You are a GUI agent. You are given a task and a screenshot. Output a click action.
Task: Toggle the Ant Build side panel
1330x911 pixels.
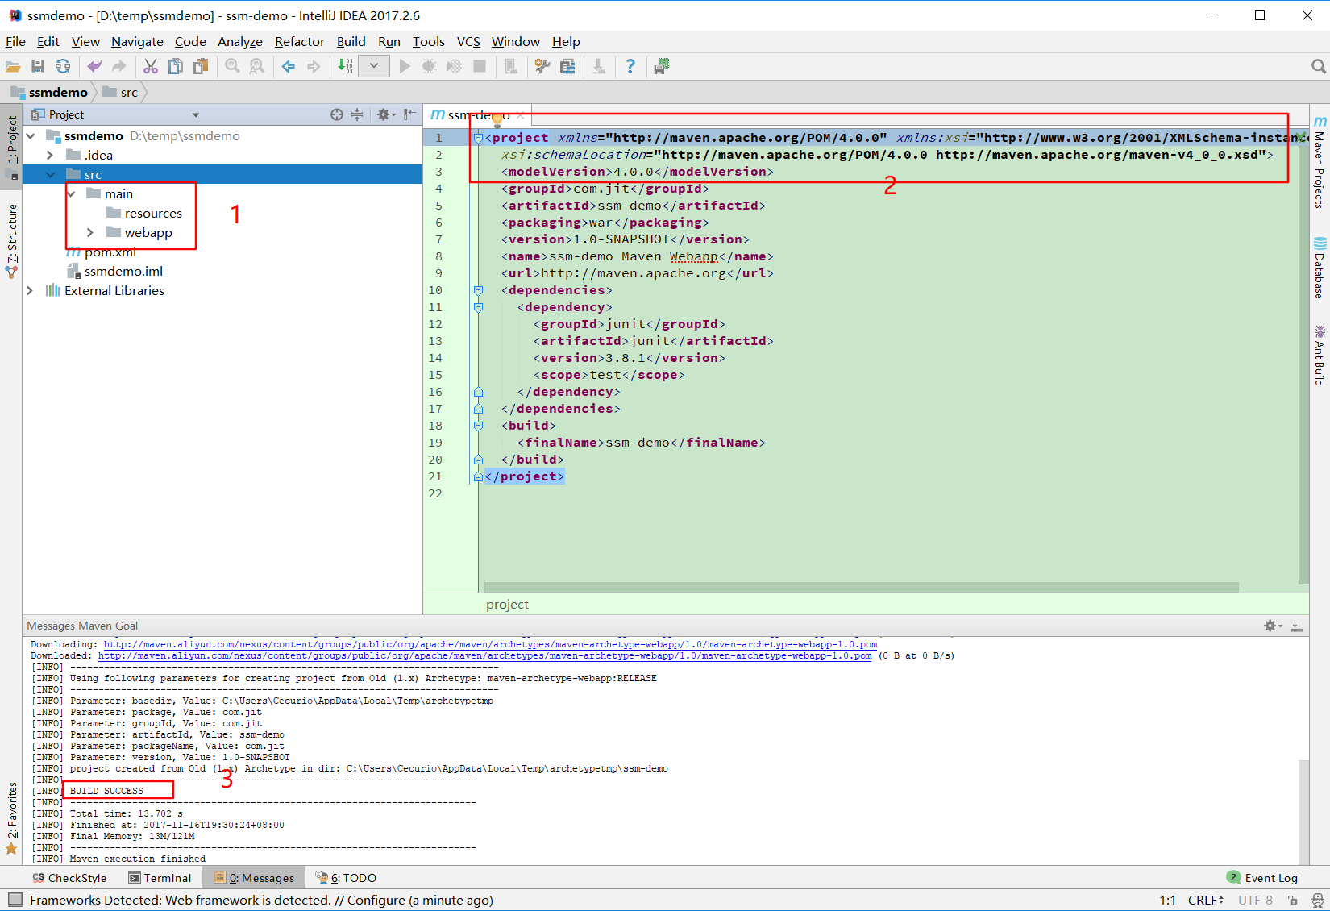tap(1320, 355)
